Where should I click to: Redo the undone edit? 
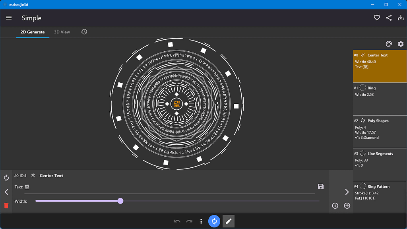click(189, 221)
